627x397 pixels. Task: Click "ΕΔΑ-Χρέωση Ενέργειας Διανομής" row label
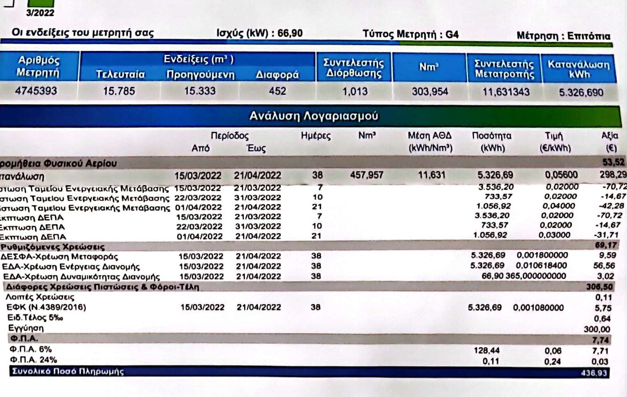[71, 267]
